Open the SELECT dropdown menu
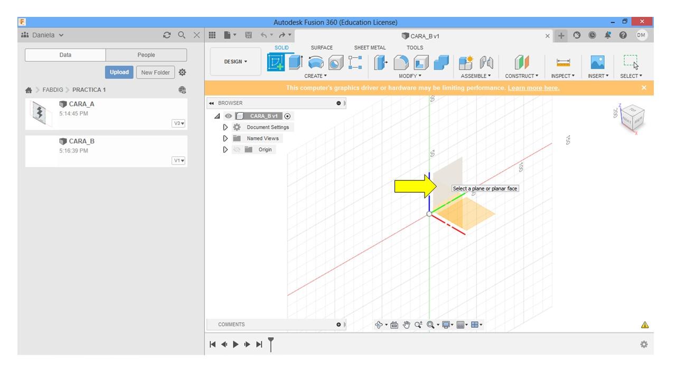 (631, 76)
